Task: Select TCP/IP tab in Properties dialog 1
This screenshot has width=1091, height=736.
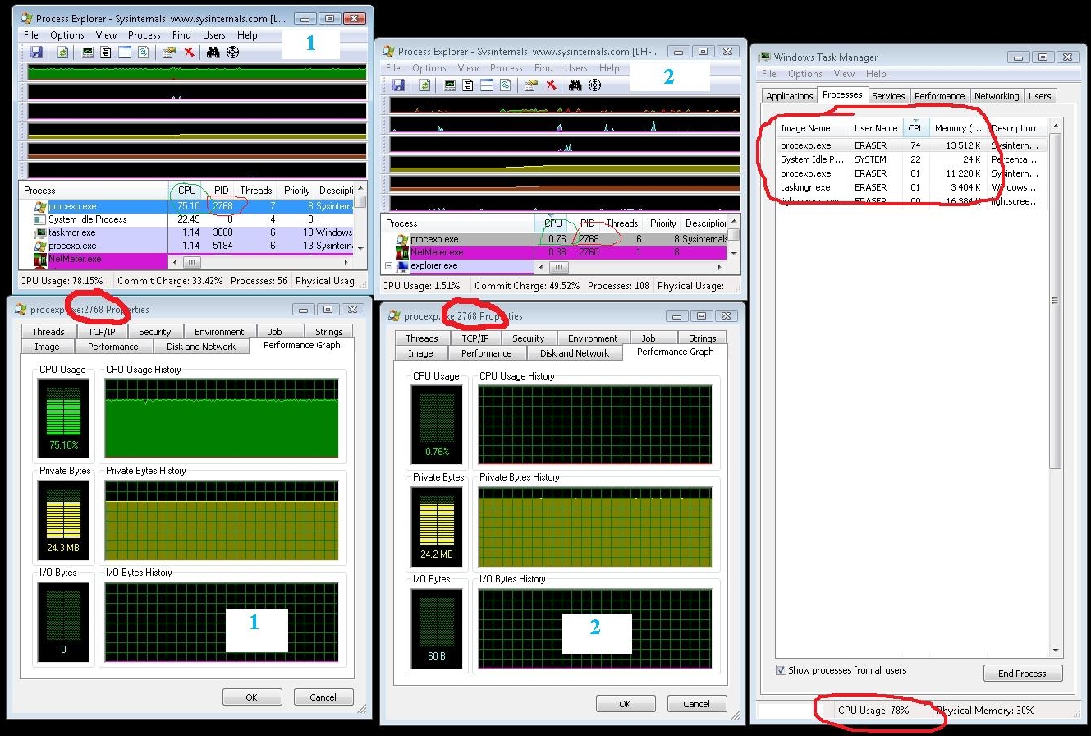Action: [102, 332]
